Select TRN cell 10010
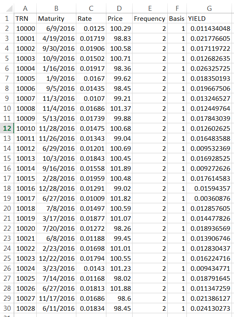The image size is (234, 317). click(x=25, y=128)
